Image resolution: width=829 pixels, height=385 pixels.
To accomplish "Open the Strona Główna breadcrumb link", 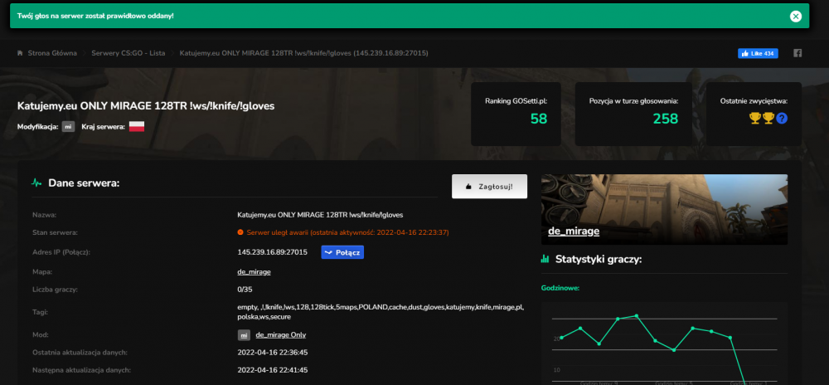I will pyautogui.click(x=52, y=53).
